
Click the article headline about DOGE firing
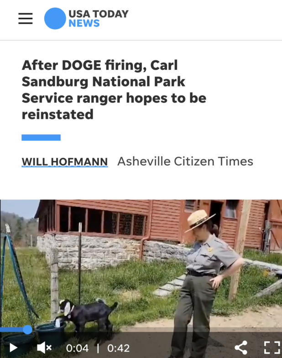(114, 90)
